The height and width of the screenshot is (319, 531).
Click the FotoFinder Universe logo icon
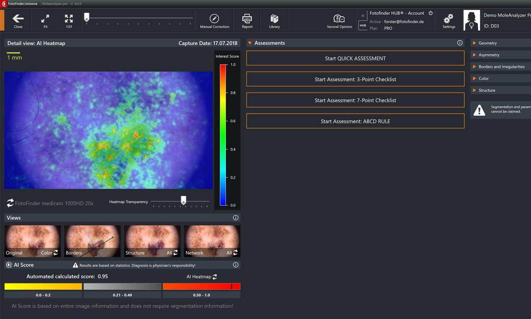coord(4,4)
